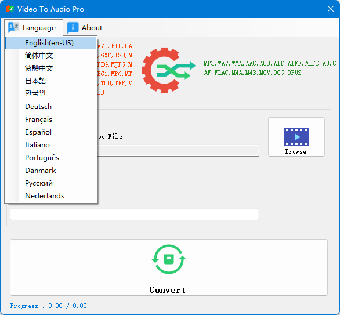This screenshot has height=315, width=340.
Task: Click the green MP3, WAV output formats text
Action: coord(270,68)
